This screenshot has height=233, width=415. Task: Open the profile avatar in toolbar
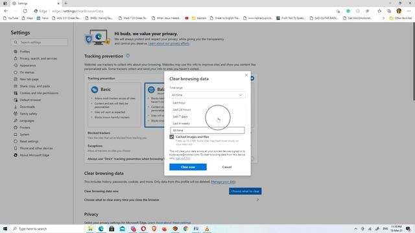click(399, 11)
